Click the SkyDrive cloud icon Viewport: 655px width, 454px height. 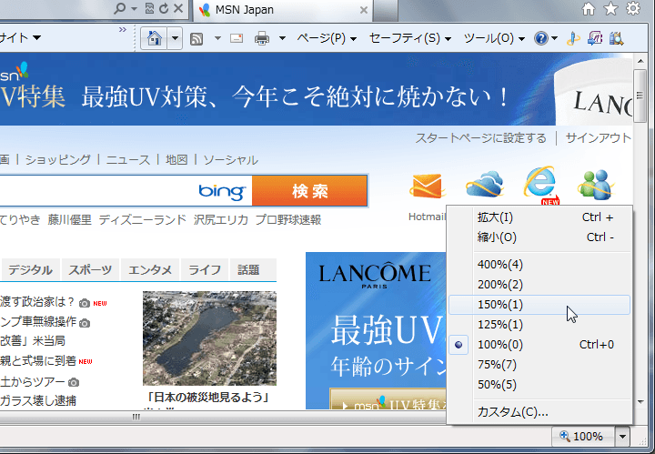click(x=484, y=184)
